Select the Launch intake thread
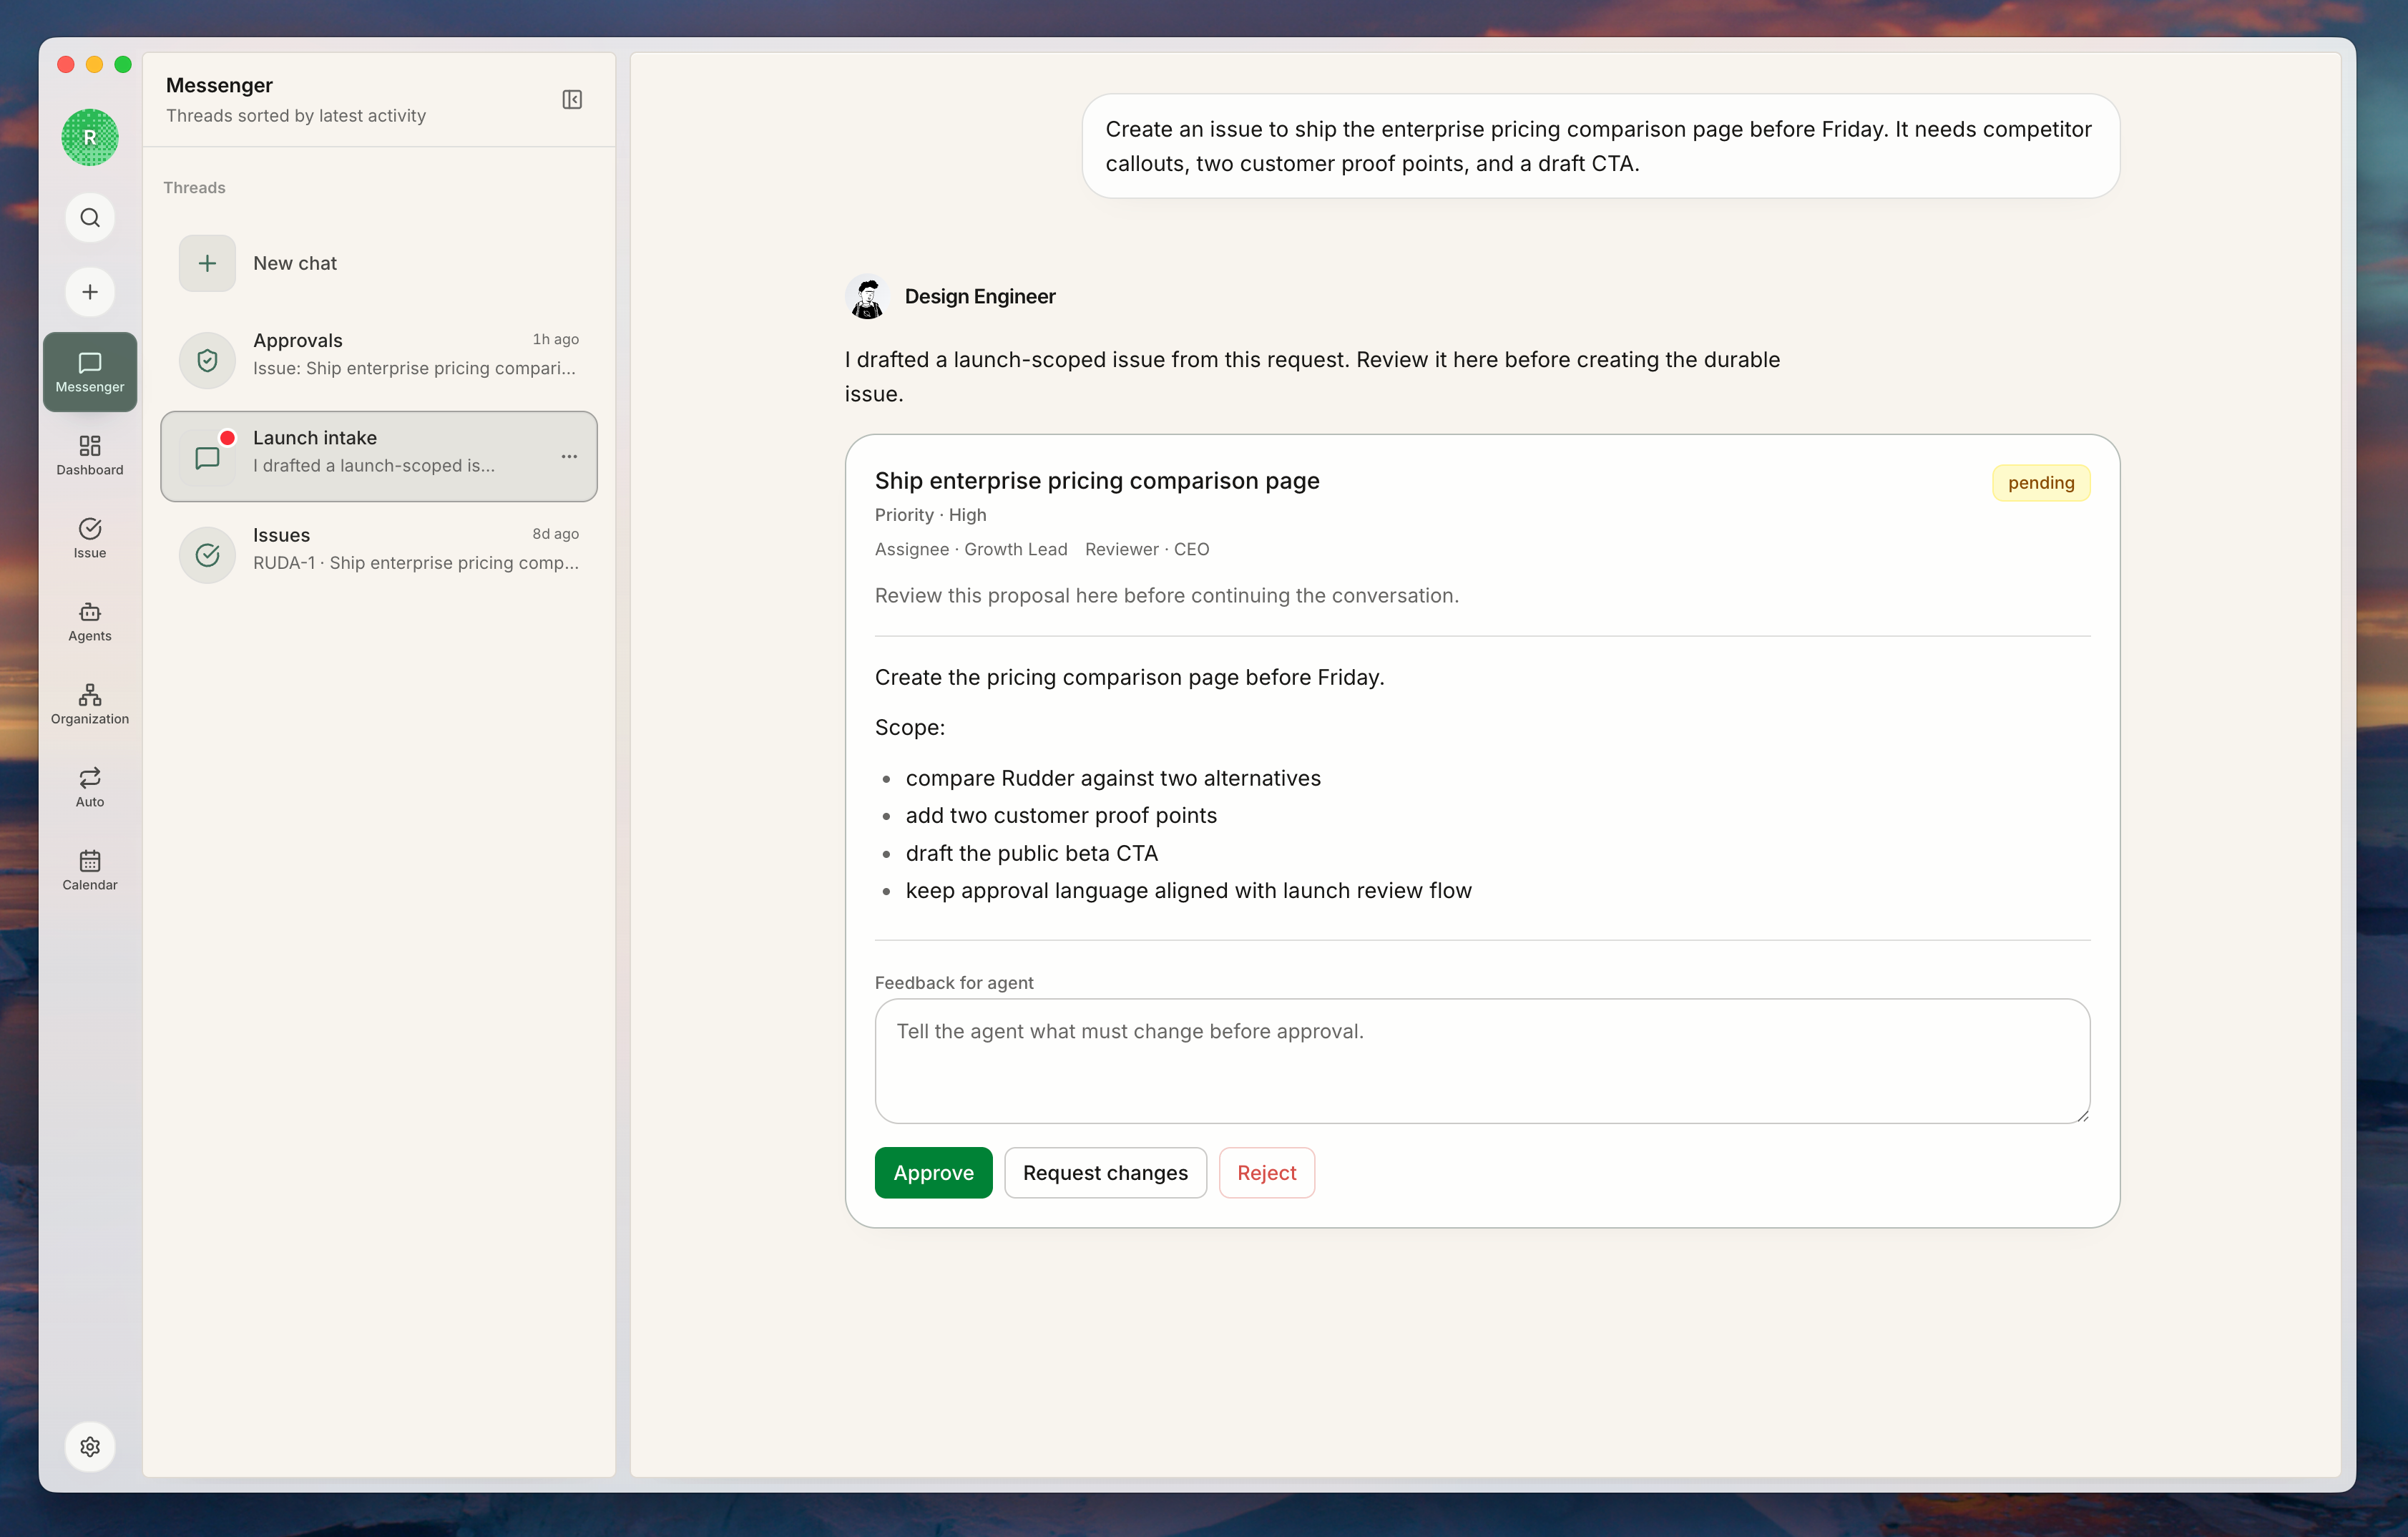2408x1537 pixels. 379,456
